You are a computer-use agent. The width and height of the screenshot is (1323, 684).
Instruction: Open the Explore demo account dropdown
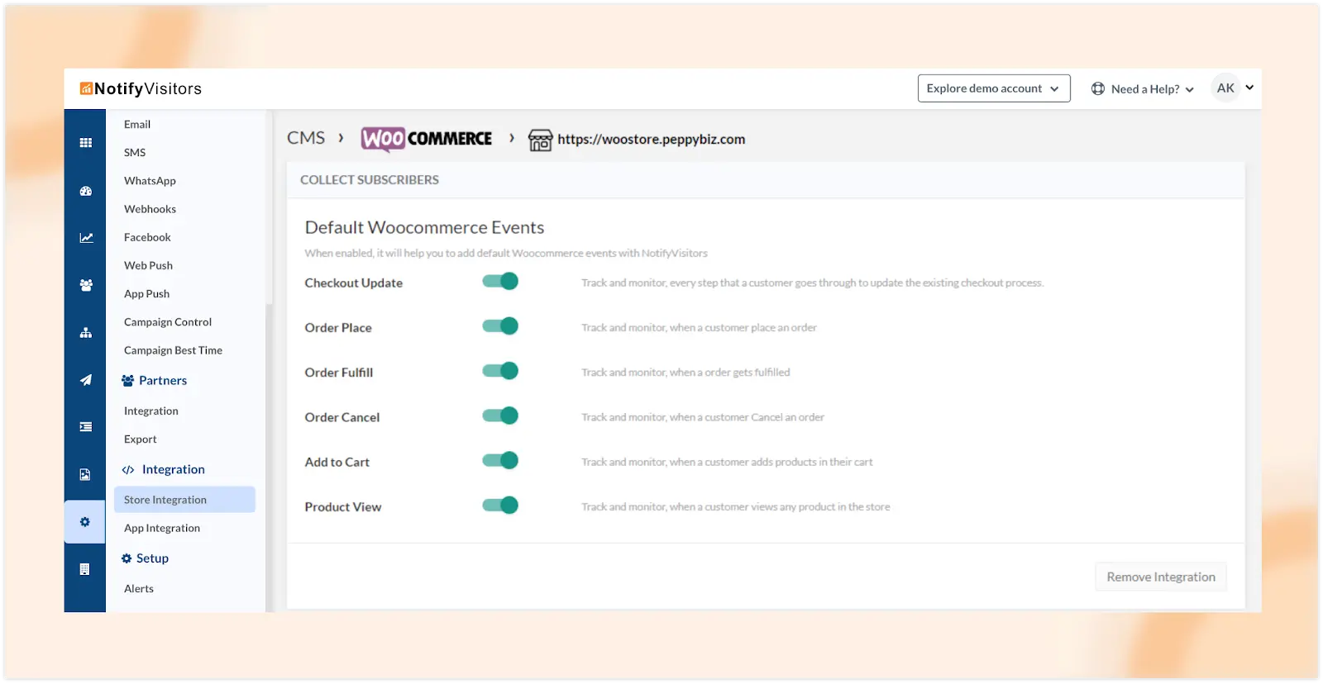tap(993, 88)
